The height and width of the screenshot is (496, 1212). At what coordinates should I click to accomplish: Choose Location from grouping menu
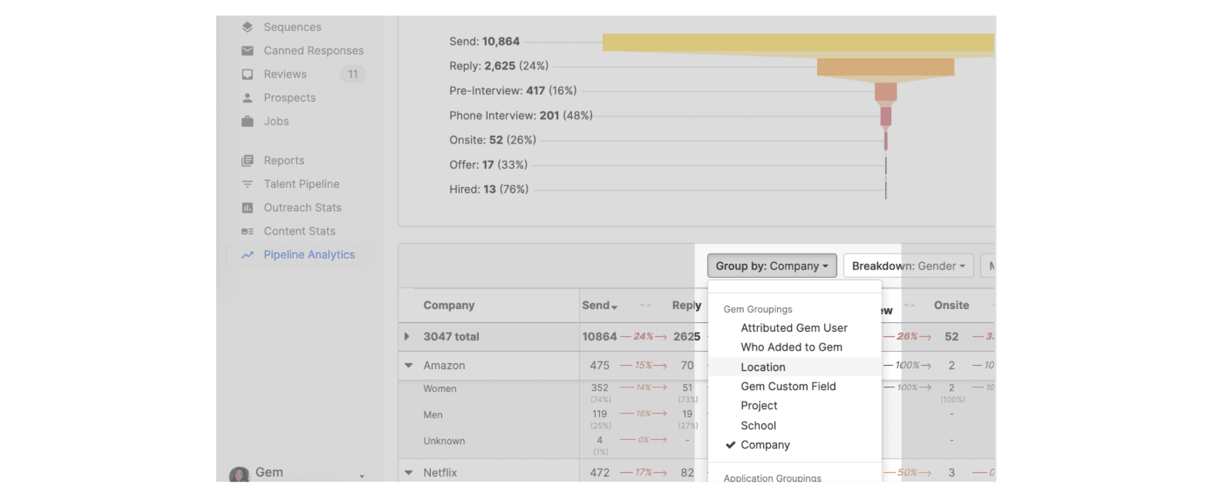pos(763,367)
